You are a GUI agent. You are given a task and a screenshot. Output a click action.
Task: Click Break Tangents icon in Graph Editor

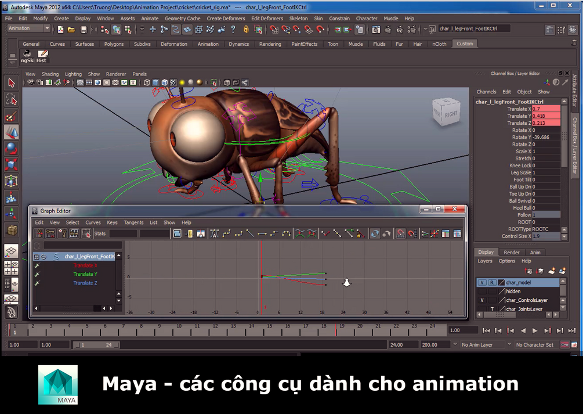(325, 233)
